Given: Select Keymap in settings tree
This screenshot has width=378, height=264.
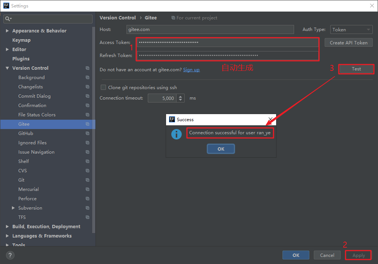Looking at the screenshot, I should click(21, 40).
